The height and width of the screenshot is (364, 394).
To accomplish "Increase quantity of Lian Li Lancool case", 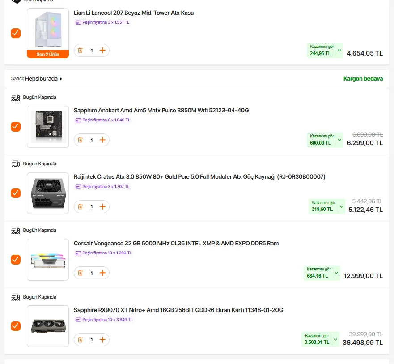I will point(102,51).
